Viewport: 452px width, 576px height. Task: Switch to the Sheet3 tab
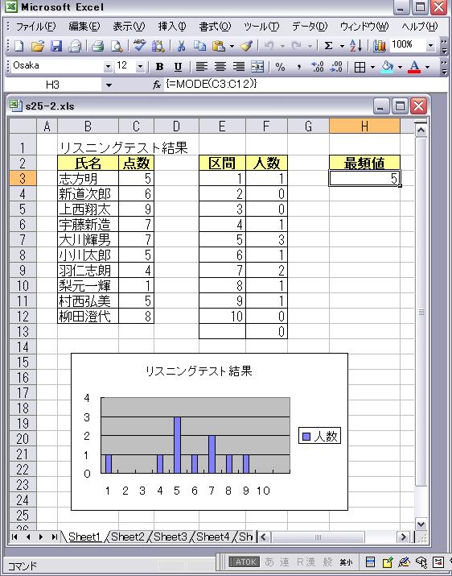[171, 537]
